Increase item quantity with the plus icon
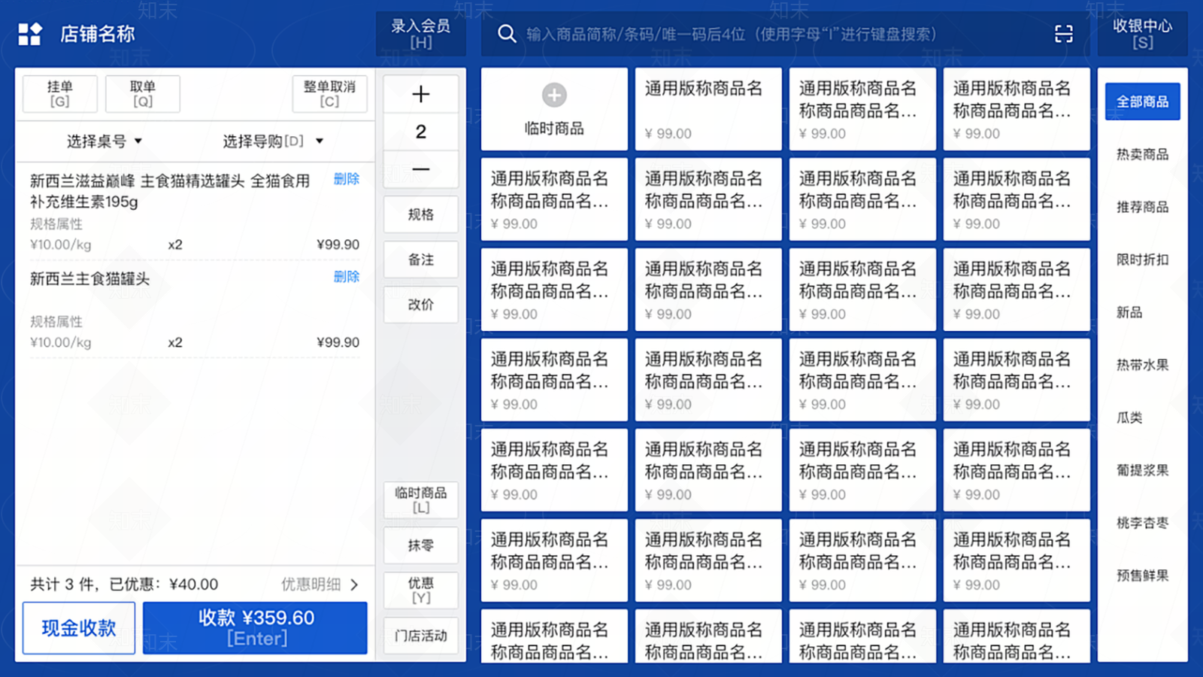Image resolution: width=1203 pixels, height=677 pixels. coord(420,93)
